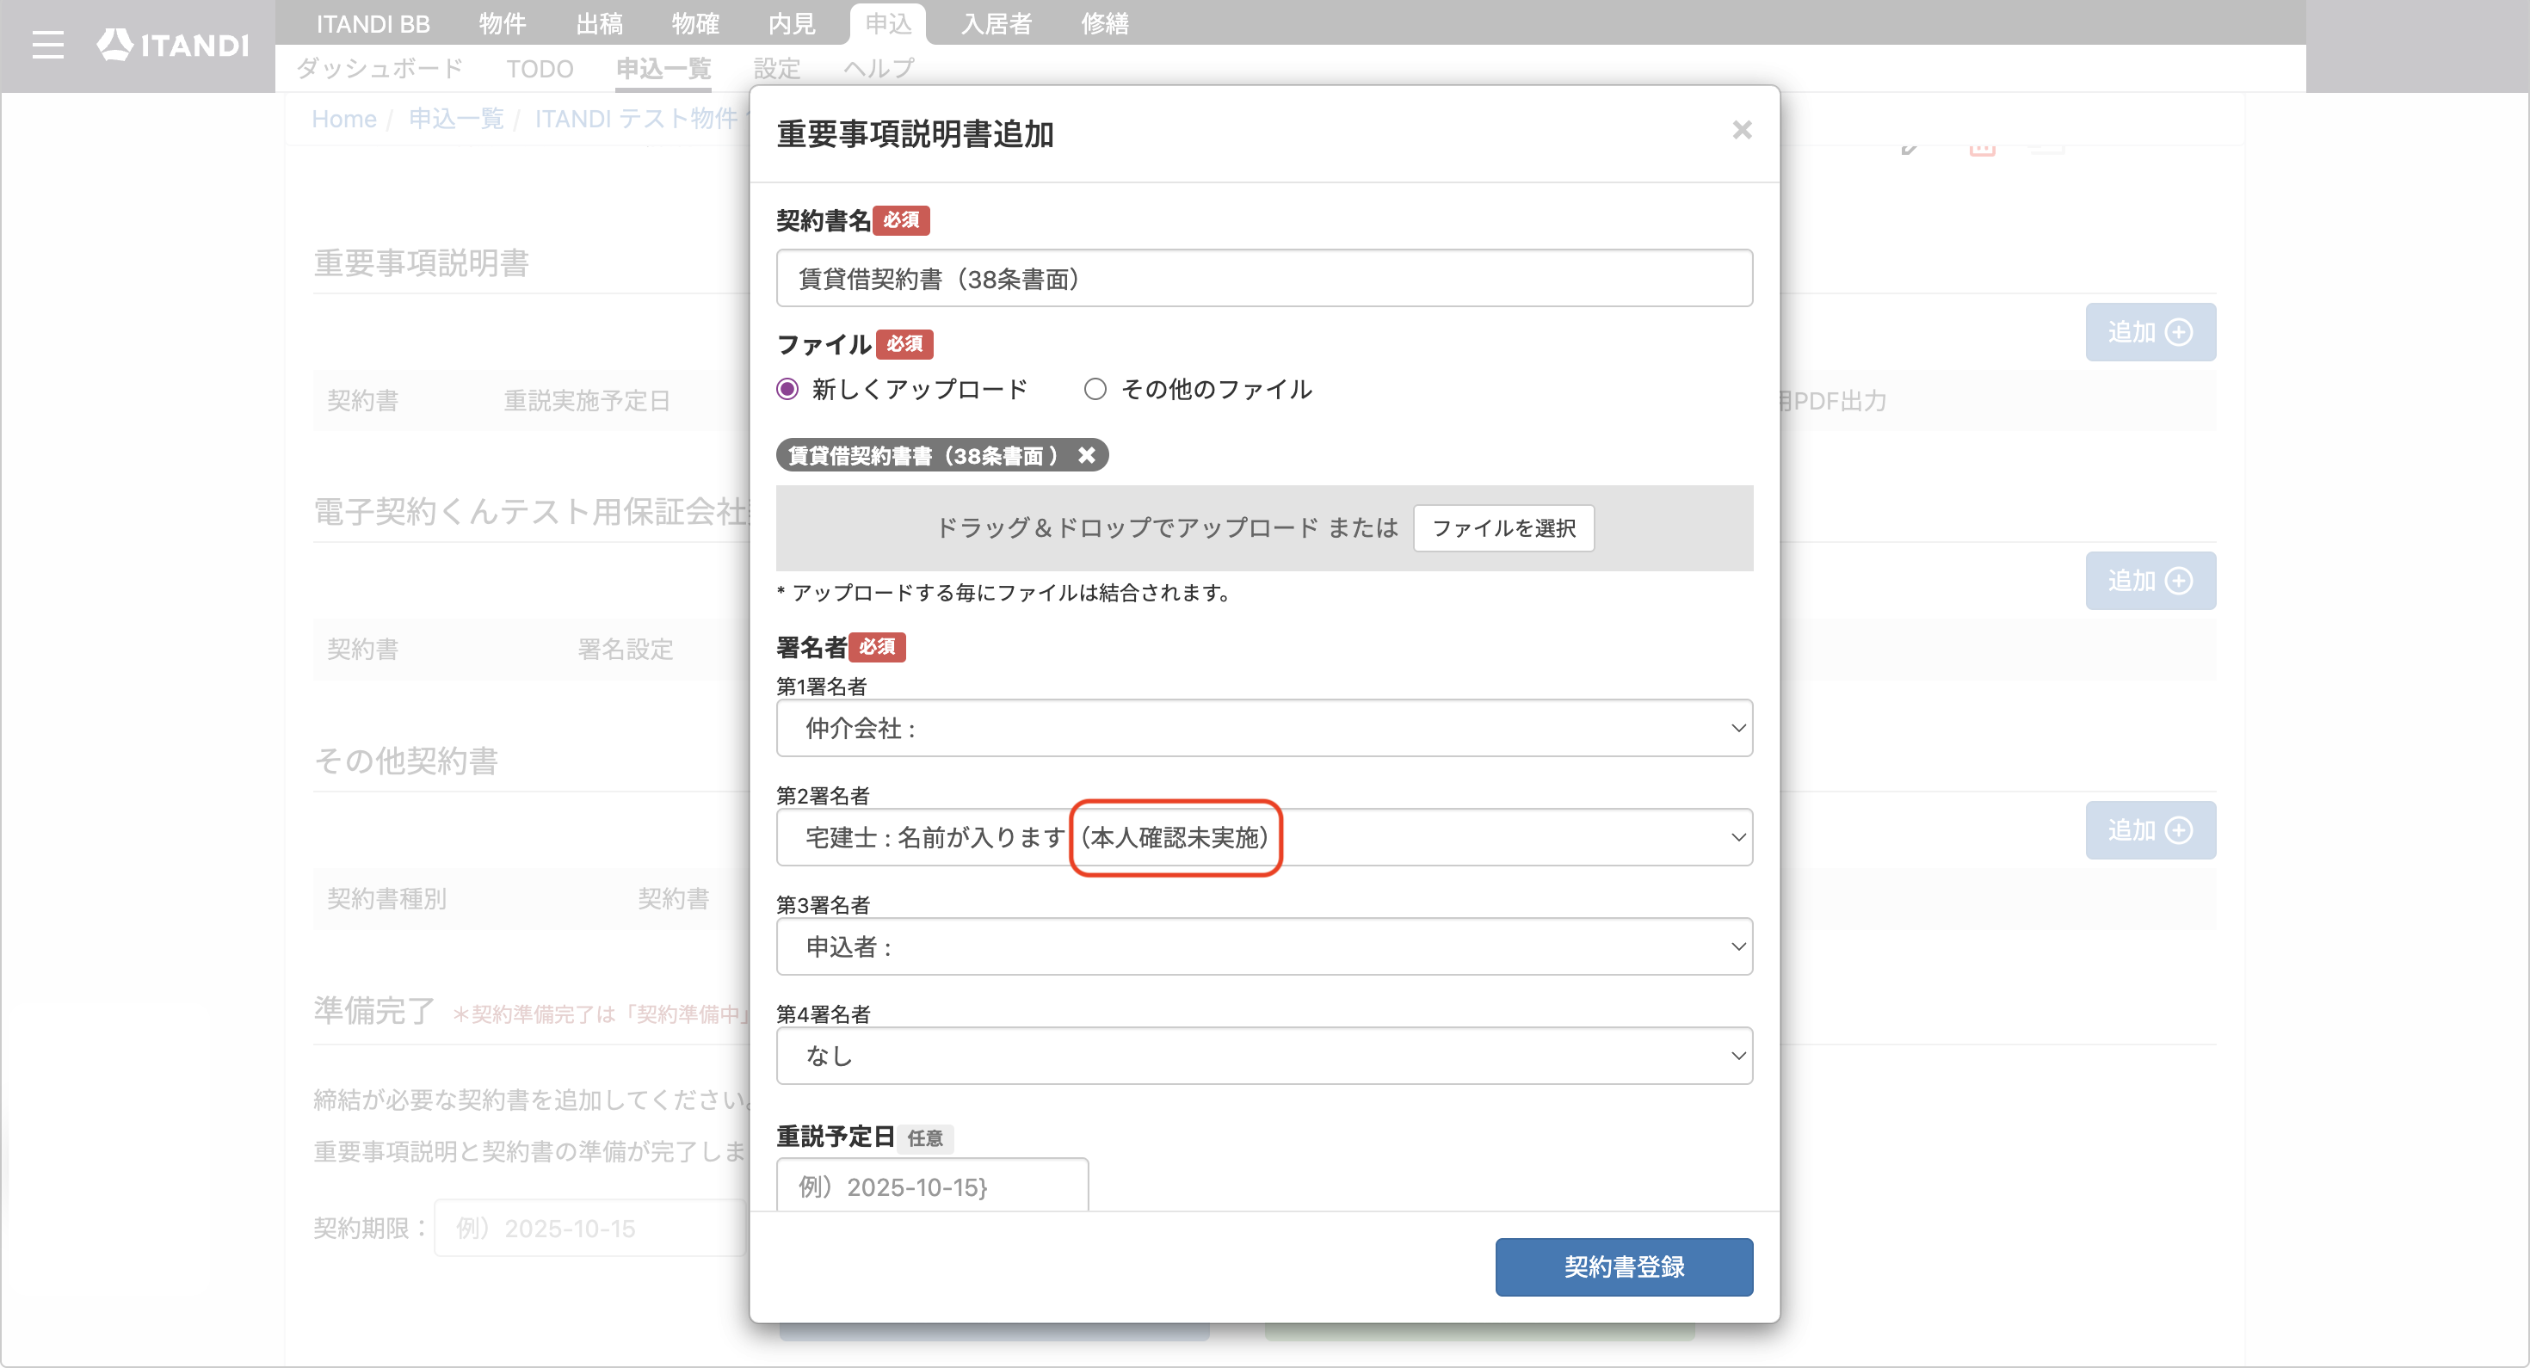Open the 第3署名者 dropdown (申込者)
The image size is (2530, 1368).
[x=1264, y=946]
